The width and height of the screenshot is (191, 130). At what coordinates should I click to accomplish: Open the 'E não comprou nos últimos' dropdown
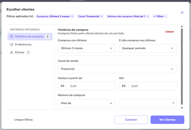148,48
